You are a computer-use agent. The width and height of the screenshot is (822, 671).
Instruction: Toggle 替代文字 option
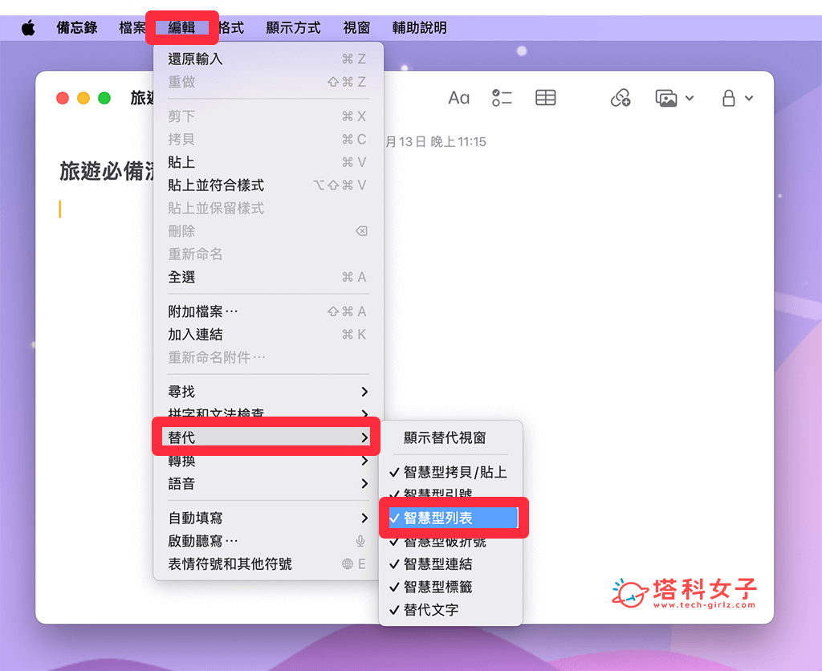[x=450, y=610]
